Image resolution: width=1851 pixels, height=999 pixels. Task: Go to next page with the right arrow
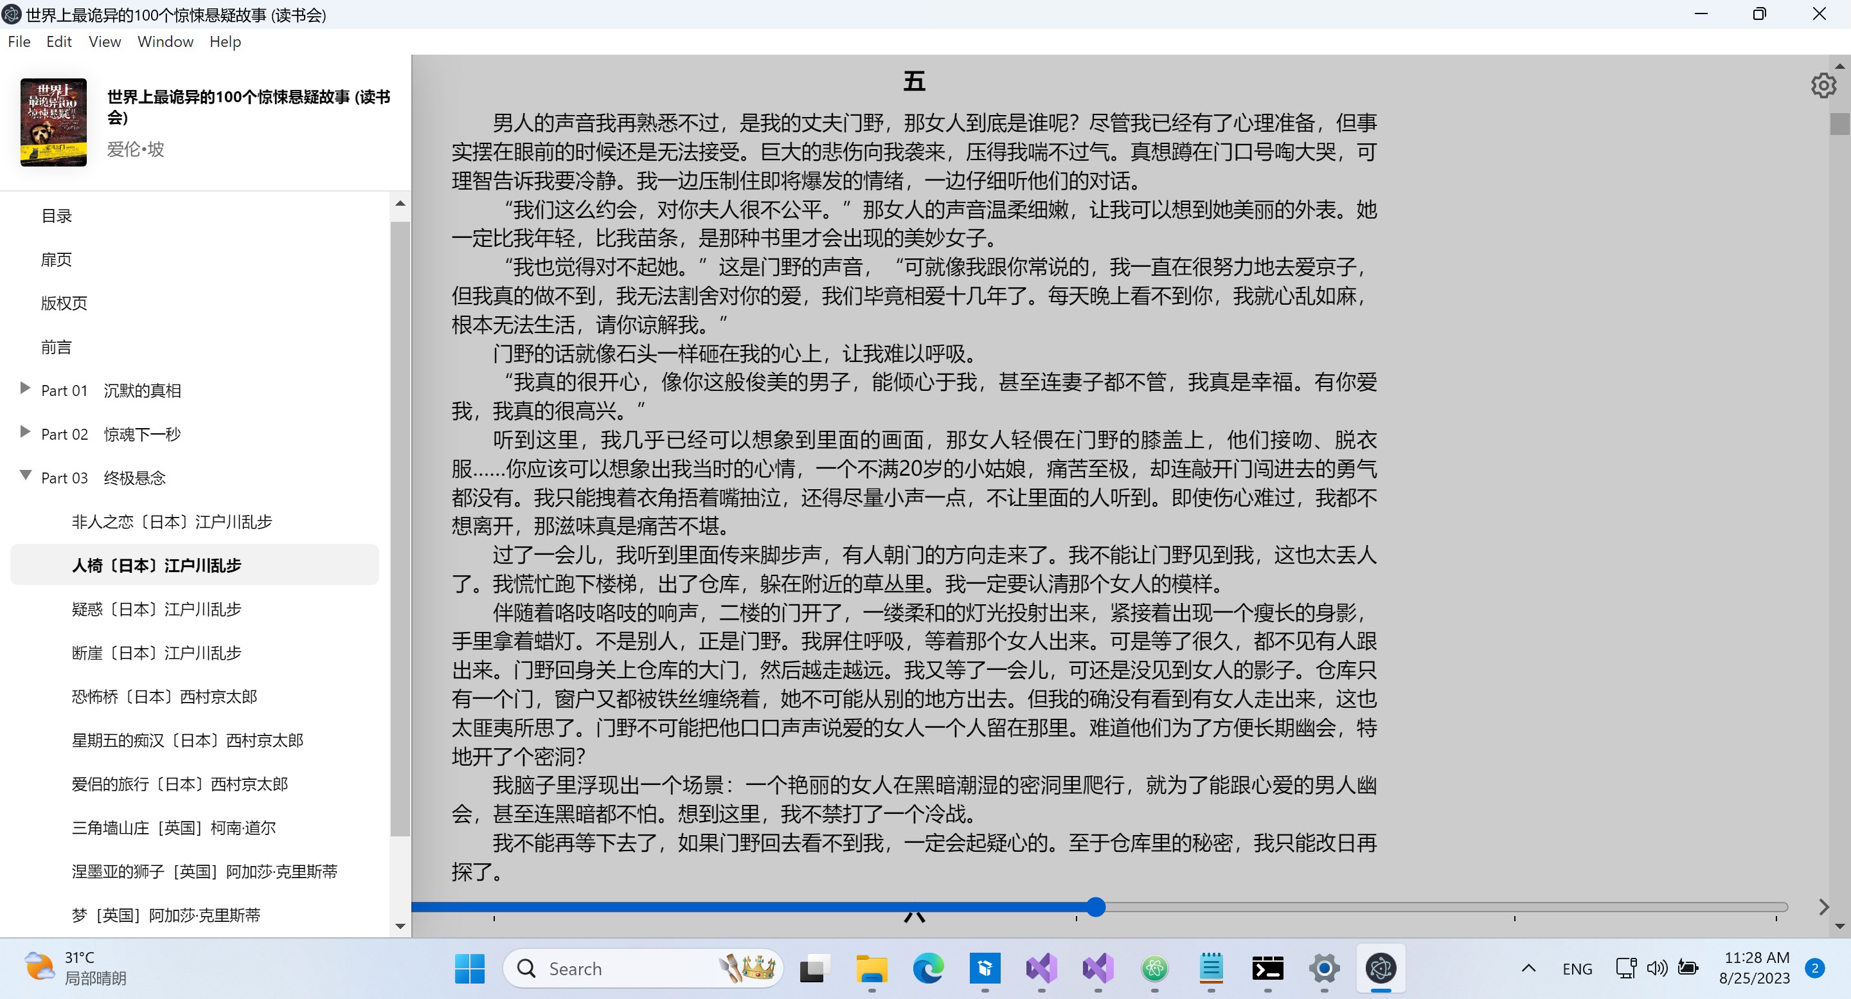tap(1824, 907)
